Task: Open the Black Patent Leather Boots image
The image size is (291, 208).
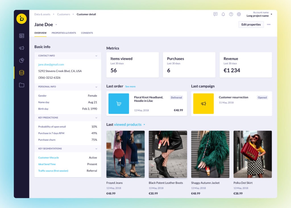Action: pyautogui.click(x=168, y=154)
